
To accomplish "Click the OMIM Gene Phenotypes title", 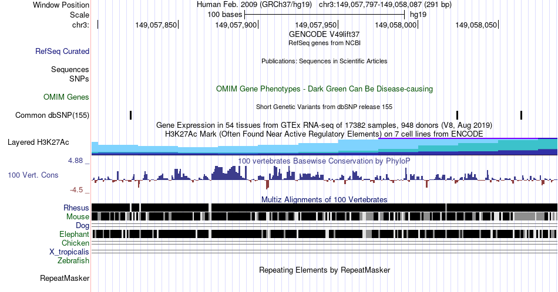I will click(324, 89).
